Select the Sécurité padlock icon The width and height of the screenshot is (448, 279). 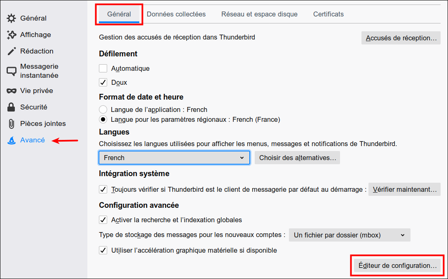point(12,107)
